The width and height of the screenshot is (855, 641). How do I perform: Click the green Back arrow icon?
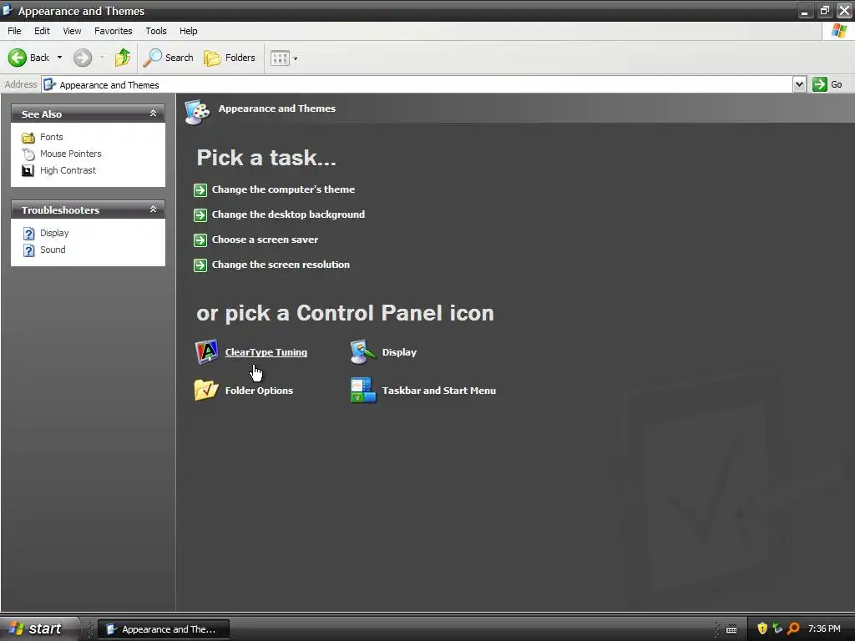[17, 58]
